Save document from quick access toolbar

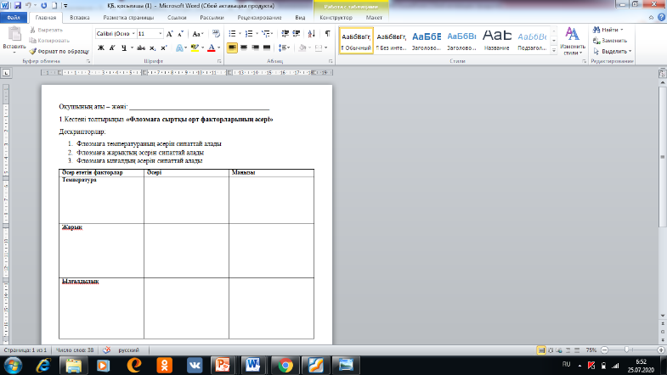pyautogui.click(x=18, y=6)
